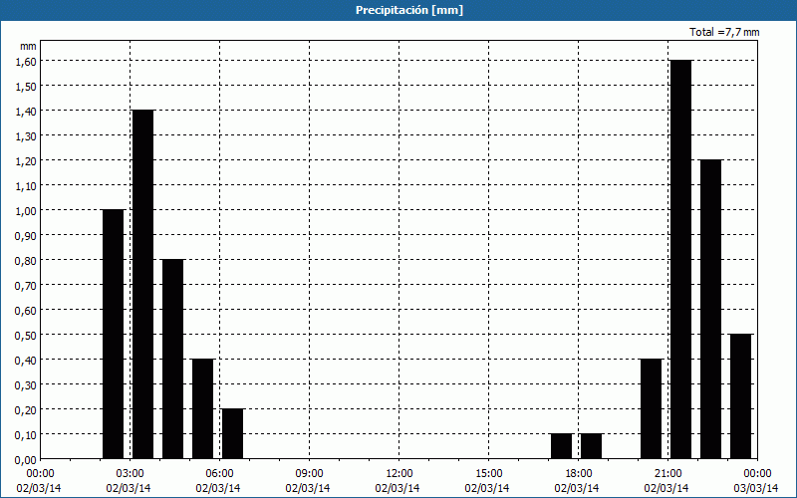Image resolution: width=797 pixels, height=498 pixels.
Task: Select the 1,20 y-axis label
Action: pyautogui.click(x=26, y=161)
